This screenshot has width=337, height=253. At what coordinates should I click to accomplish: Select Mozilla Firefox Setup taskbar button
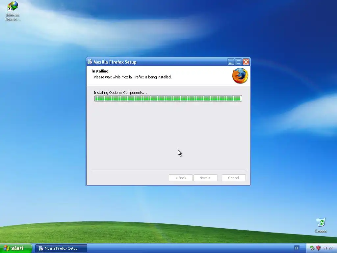point(61,248)
